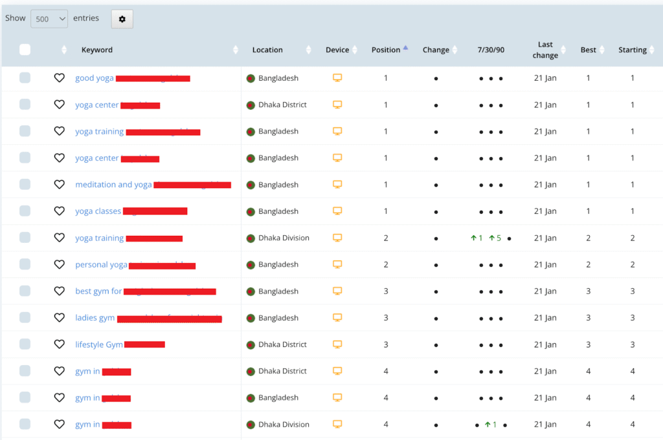
Task: Click heart icon for "meditation and yoga"
Action: point(59,185)
